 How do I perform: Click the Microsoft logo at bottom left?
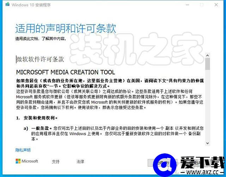(27, 161)
